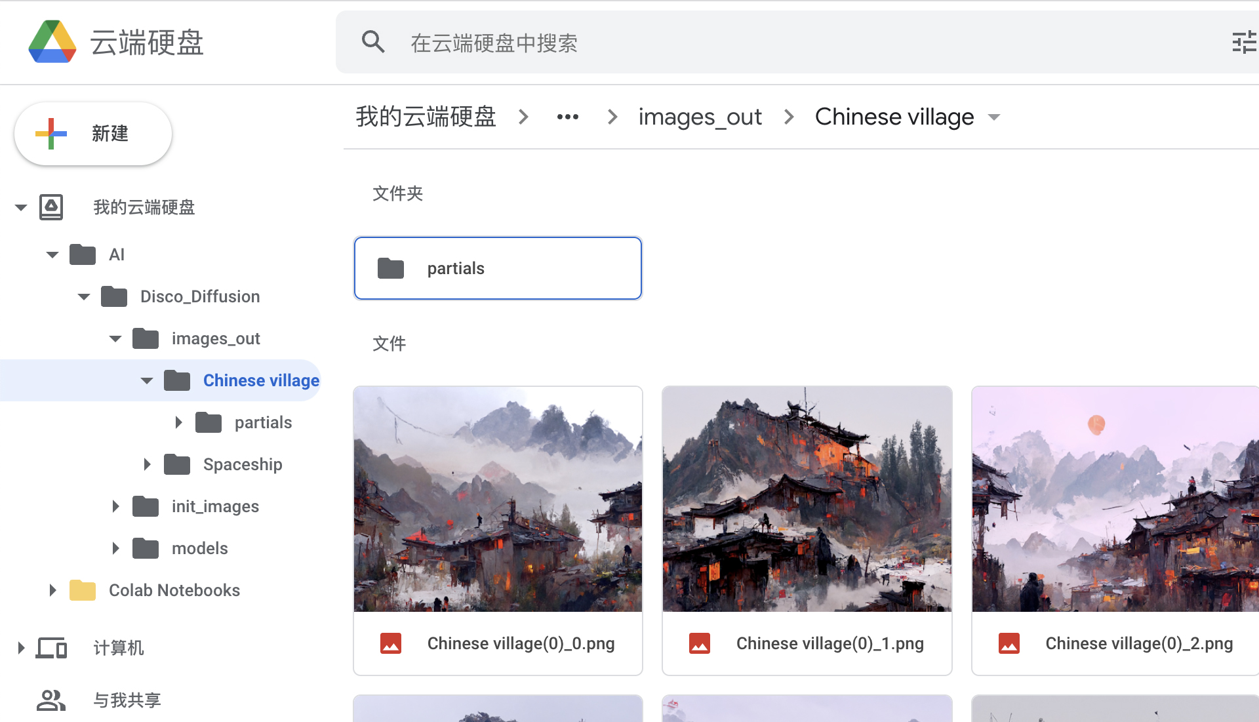Select Disco_Diffusion in the folder tree
The image size is (1259, 722).
pyautogui.click(x=200, y=296)
